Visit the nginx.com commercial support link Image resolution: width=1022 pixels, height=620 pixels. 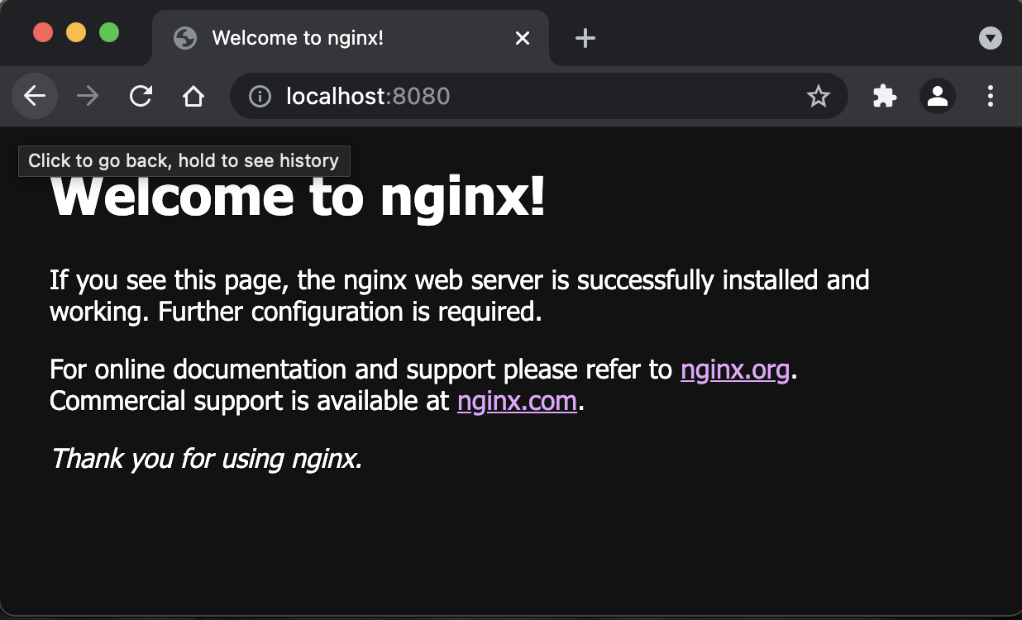tap(517, 401)
